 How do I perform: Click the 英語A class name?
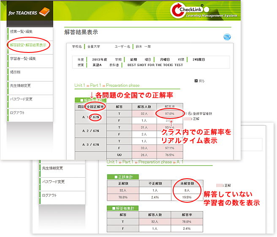[97, 65]
